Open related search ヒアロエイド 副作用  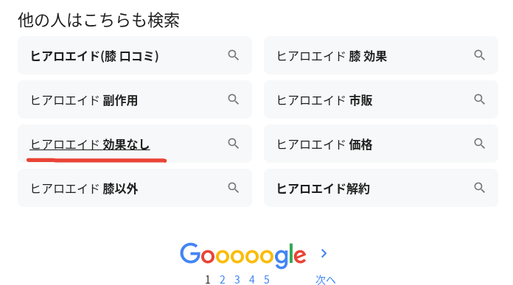coord(135,99)
